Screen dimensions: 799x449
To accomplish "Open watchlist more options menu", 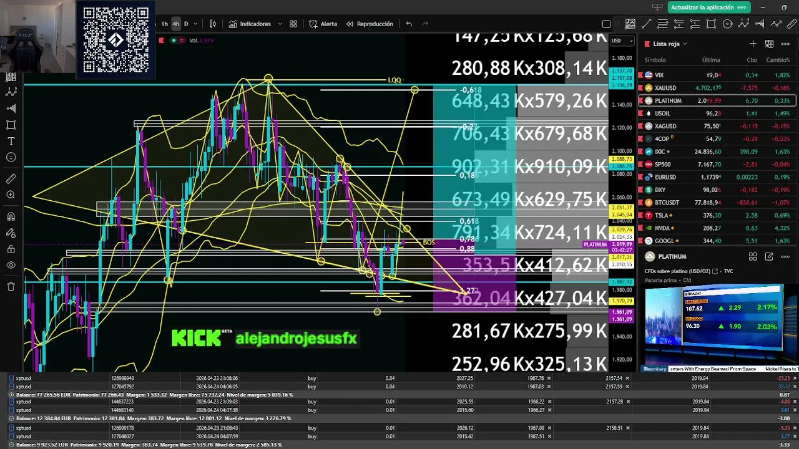I will (x=785, y=44).
